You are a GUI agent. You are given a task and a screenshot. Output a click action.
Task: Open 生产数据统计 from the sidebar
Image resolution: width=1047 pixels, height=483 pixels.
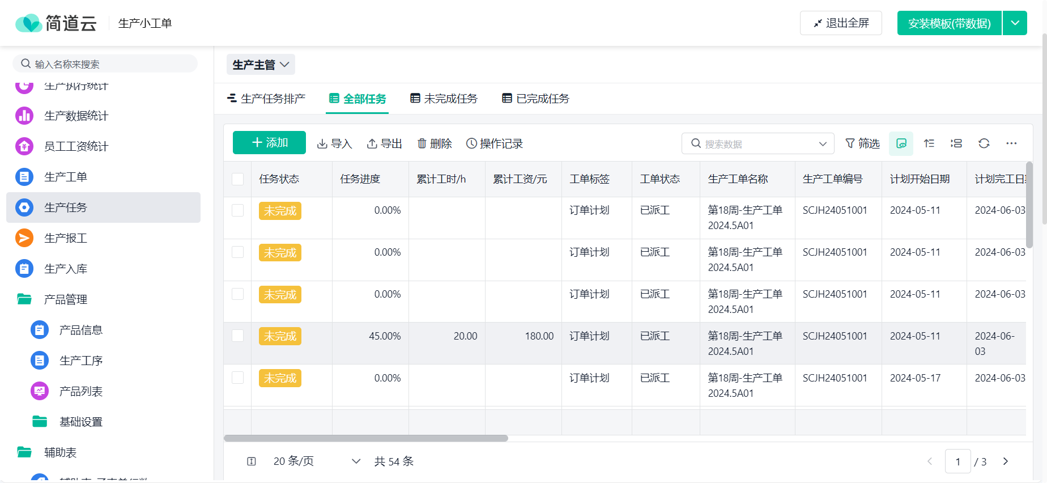(x=103, y=116)
